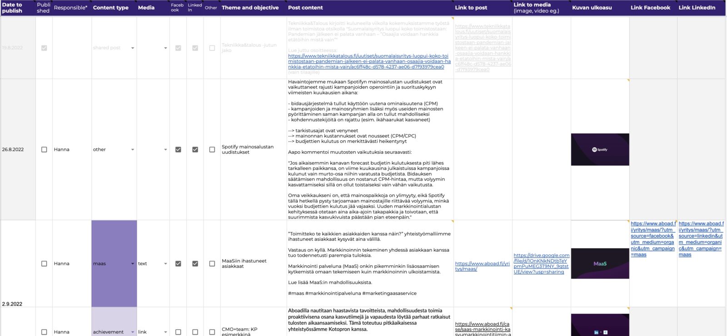The height and width of the screenshot is (336, 727).
Task: Select the date cell 26.8.2022
Action: tap(13, 149)
